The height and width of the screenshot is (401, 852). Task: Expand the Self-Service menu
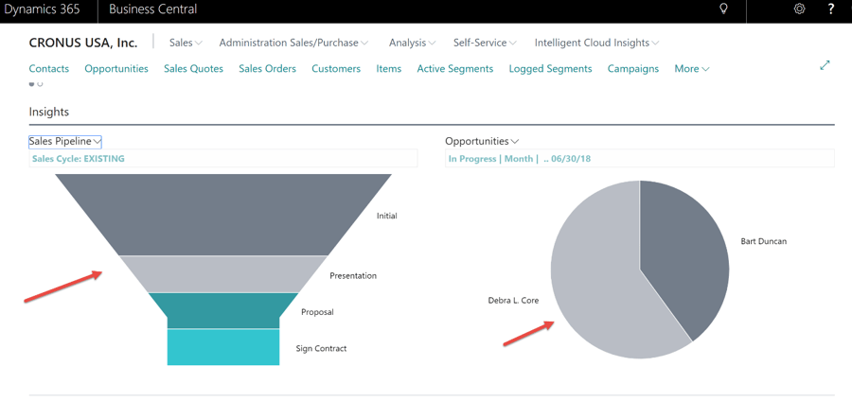pyautogui.click(x=485, y=43)
